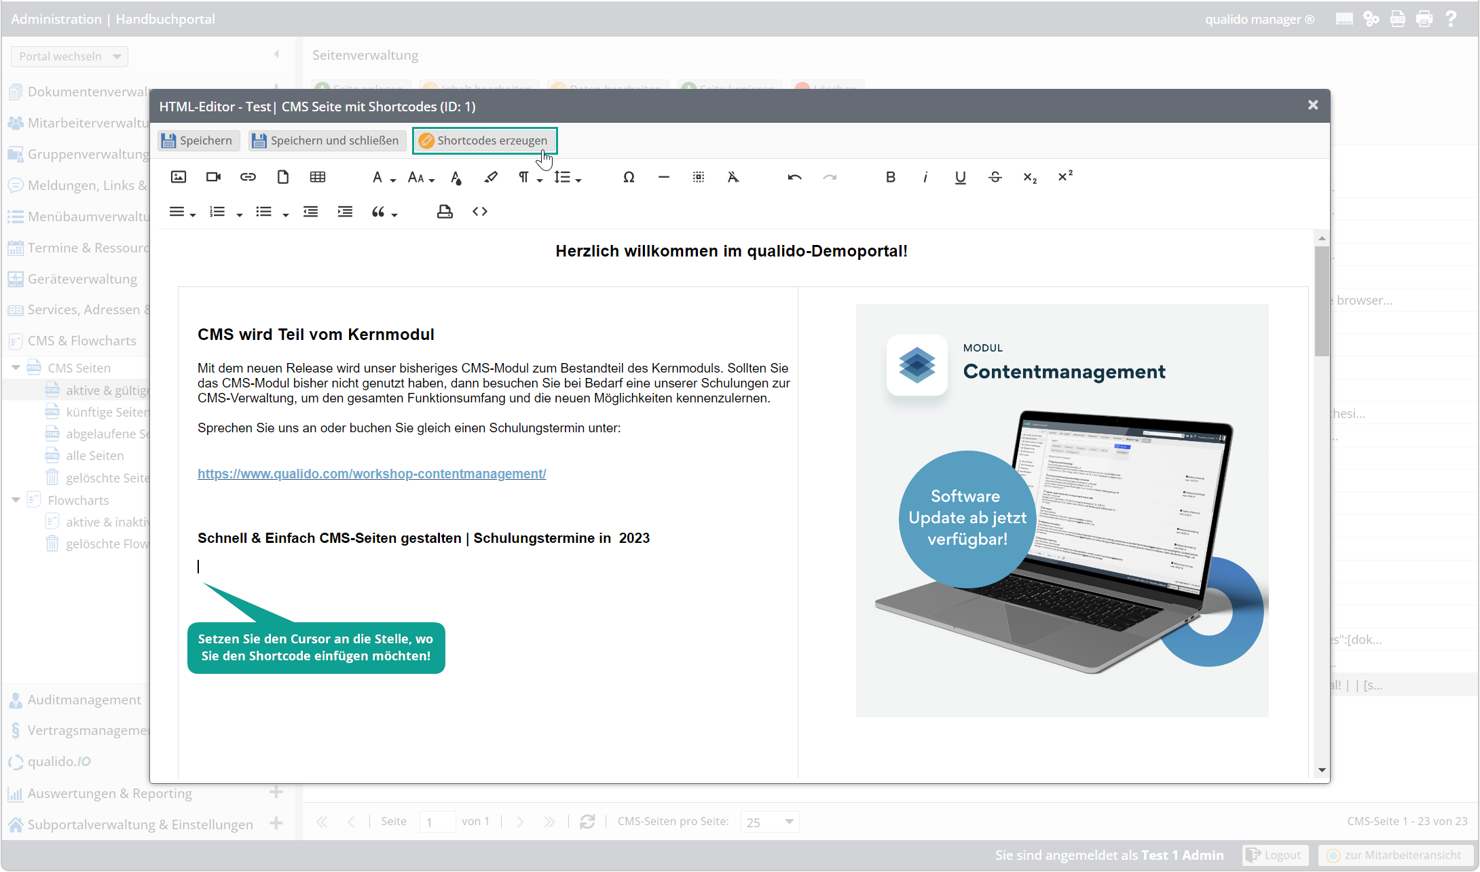This screenshot has width=1480, height=872.
Task: Click the file upload page icon
Action: (283, 177)
